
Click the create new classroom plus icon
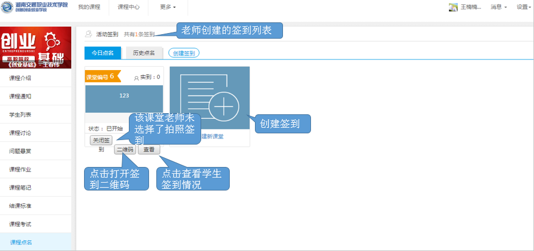click(223, 105)
